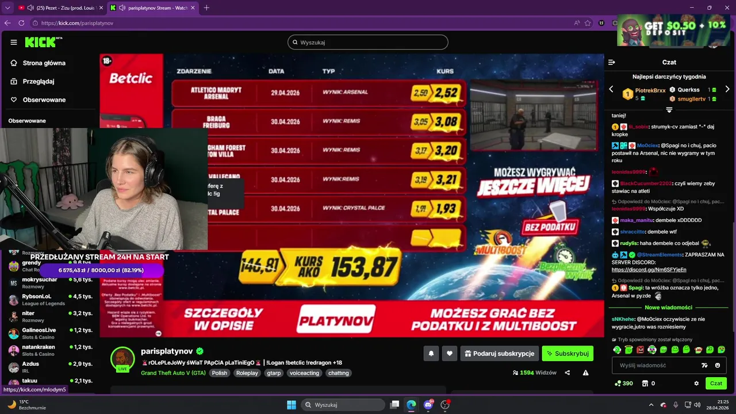Open Obserwowane heart menu item
The width and height of the screenshot is (736, 414).
pyautogui.click(x=38, y=99)
